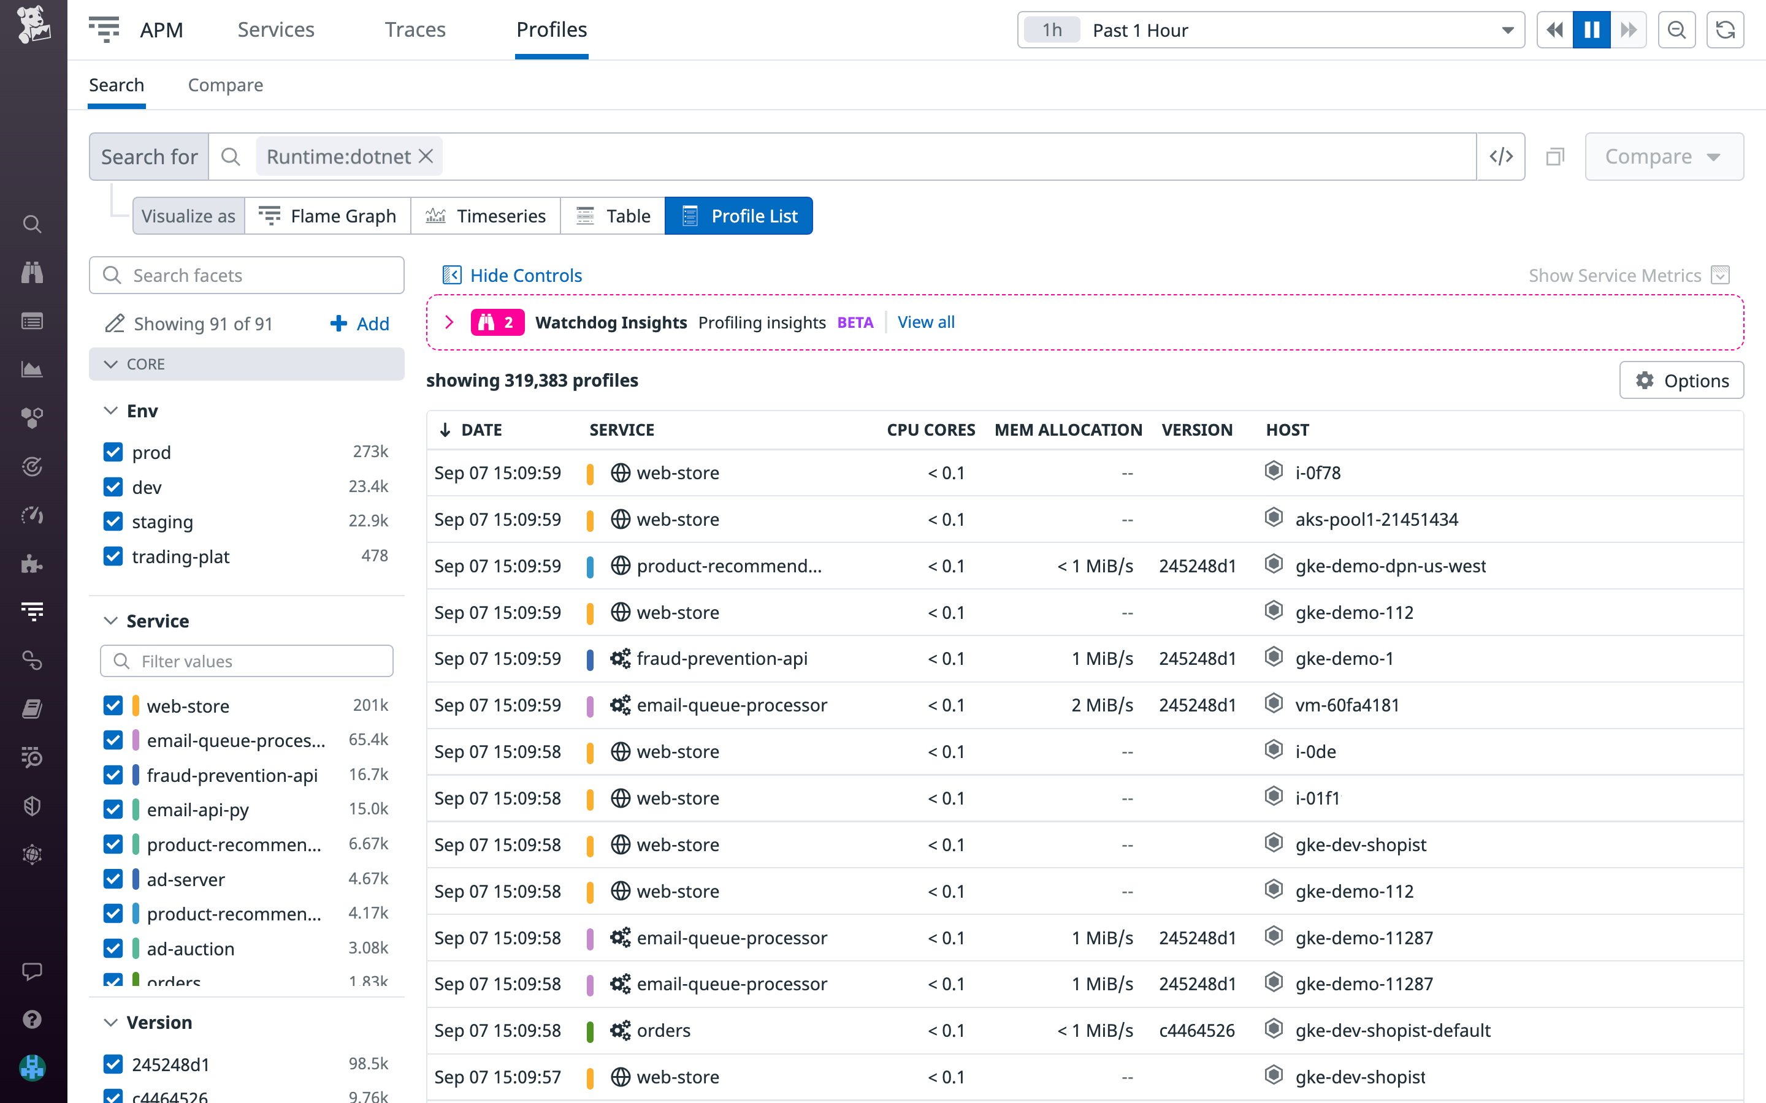Uncheck the prod environment checkbox
The width and height of the screenshot is (1766, 1103).
113,452
